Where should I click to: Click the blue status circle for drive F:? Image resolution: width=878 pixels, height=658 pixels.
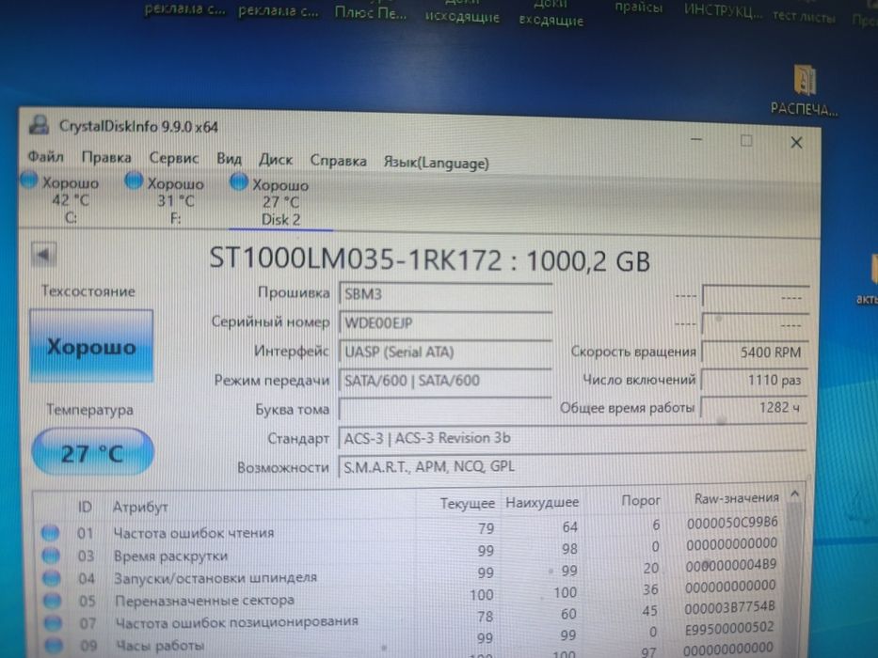tap(134, 180)
